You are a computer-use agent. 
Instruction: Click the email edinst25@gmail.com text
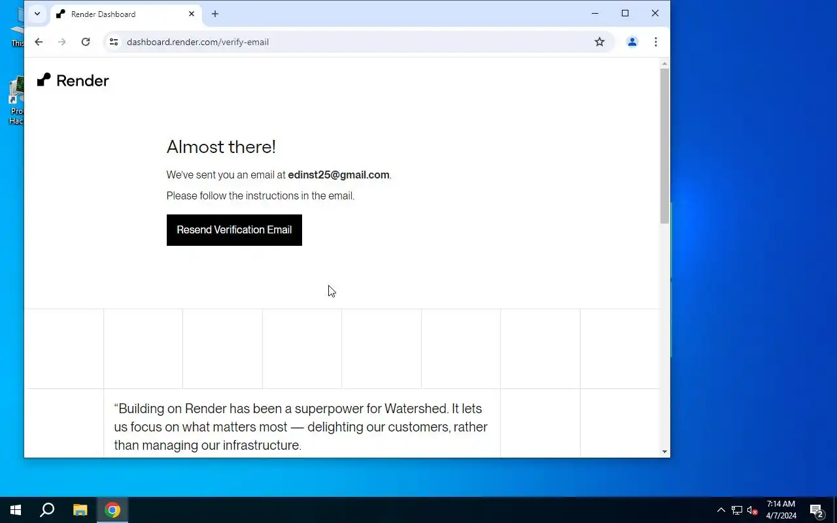pyautogui.click(x=339, y=175)
